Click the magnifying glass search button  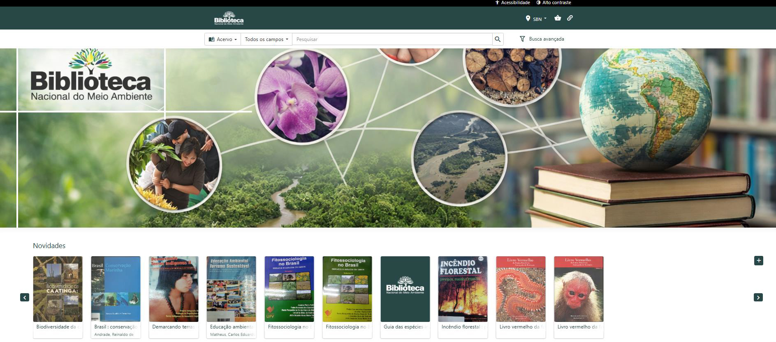pos(498,39)
